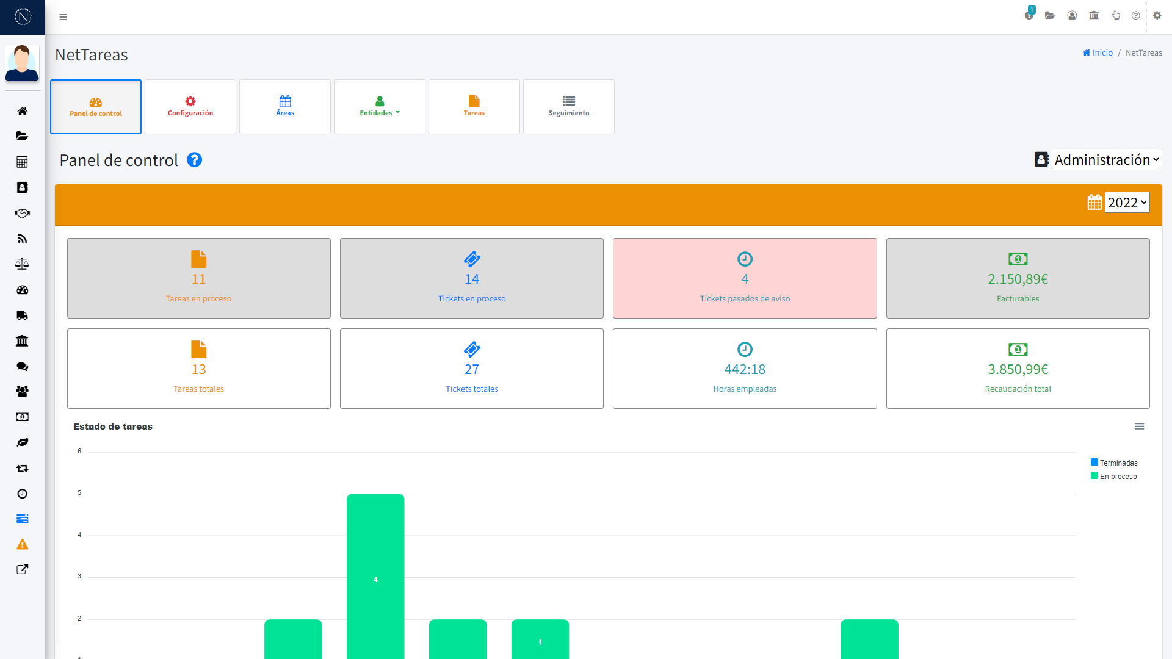Open the 2022 year dropdown
This screenshot has width=1172, height=659.
(1127, 203)
